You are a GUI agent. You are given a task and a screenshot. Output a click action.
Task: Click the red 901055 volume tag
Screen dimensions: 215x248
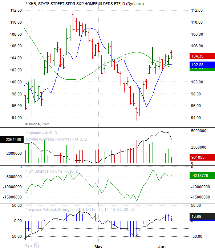pyautogui.click(x=202, y=157)
